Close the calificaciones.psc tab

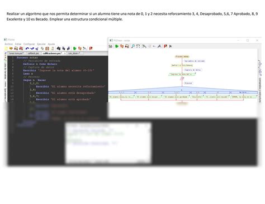pos(65,54)
